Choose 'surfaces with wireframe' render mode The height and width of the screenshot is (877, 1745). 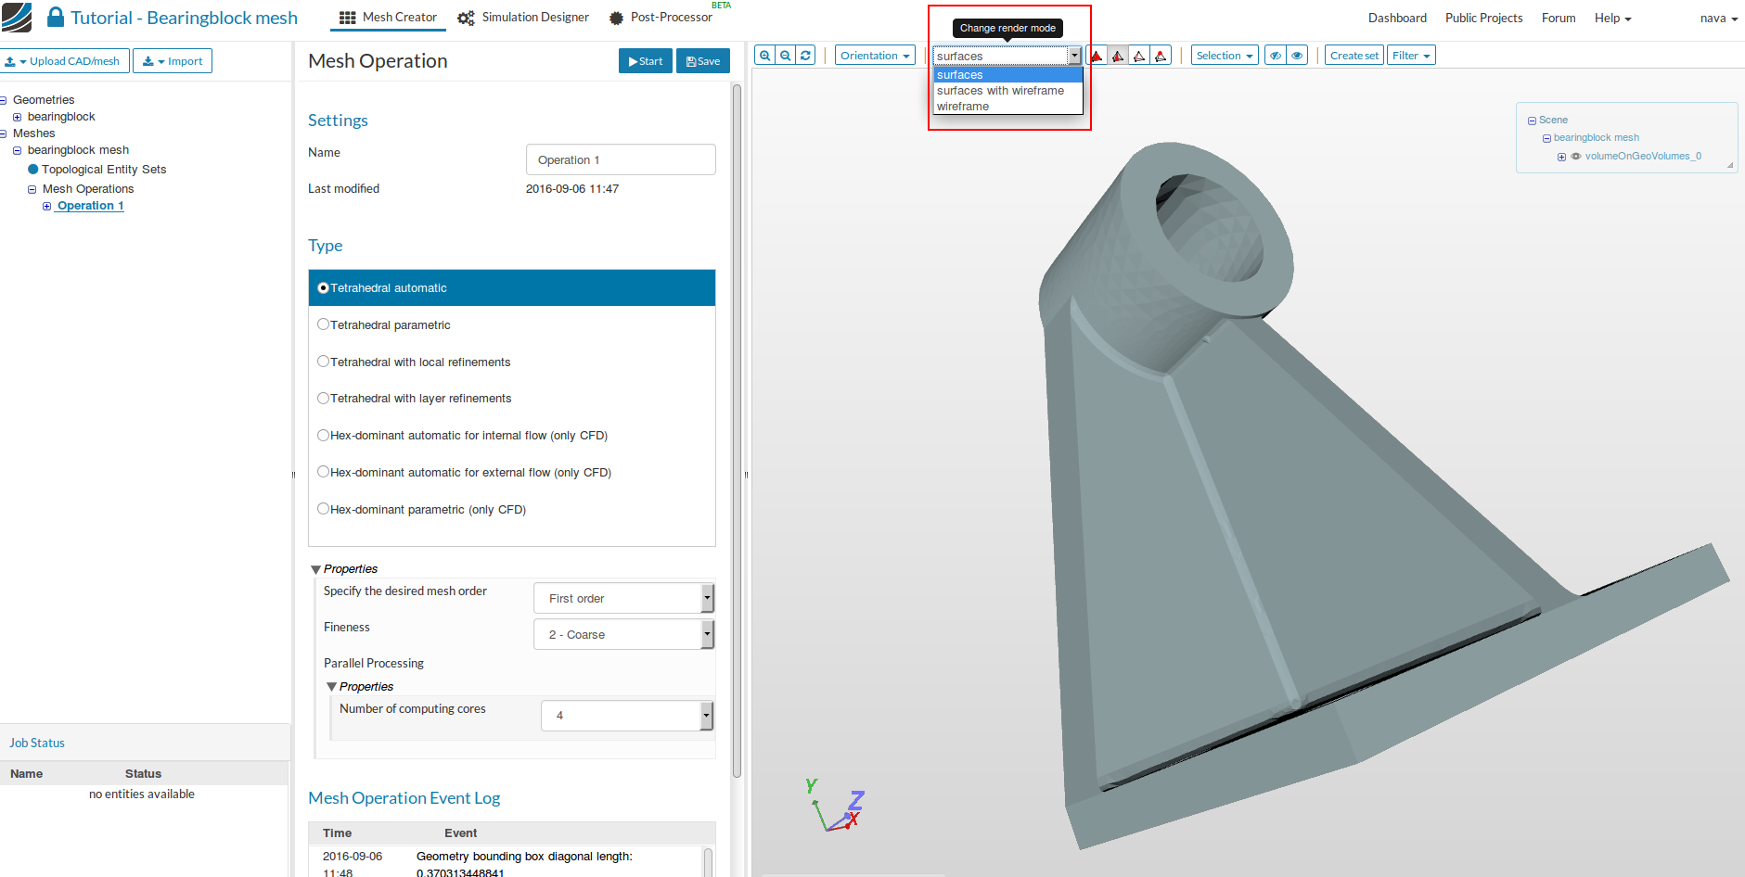(1008, 91)
